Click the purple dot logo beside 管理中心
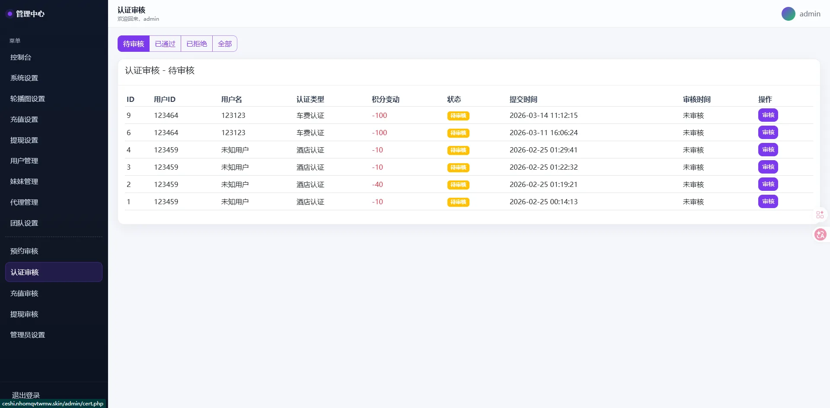This screenshot has width=830, height=408. click(x=10, y=14)
